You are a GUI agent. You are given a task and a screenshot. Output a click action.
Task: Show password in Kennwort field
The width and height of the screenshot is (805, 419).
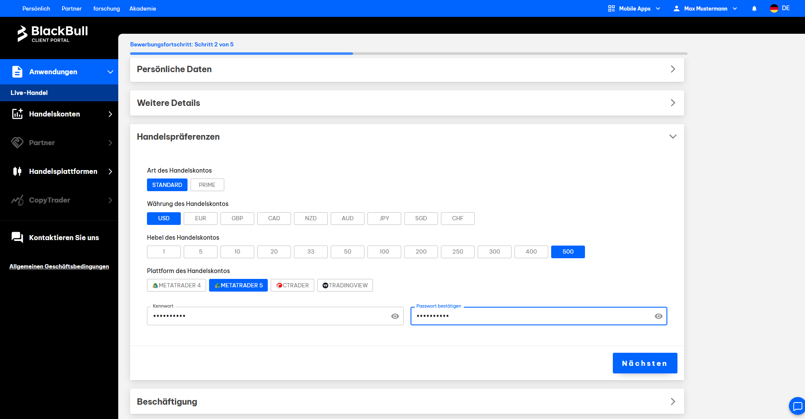tap(395, 316)
